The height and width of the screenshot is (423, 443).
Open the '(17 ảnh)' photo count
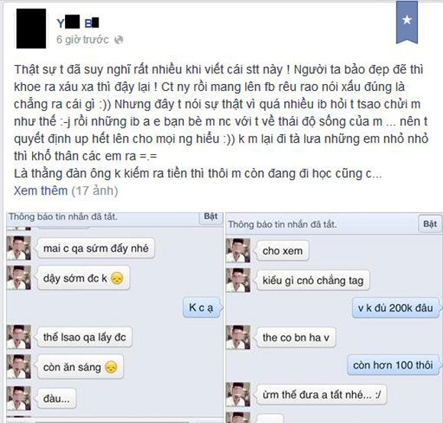coord(95,191)
